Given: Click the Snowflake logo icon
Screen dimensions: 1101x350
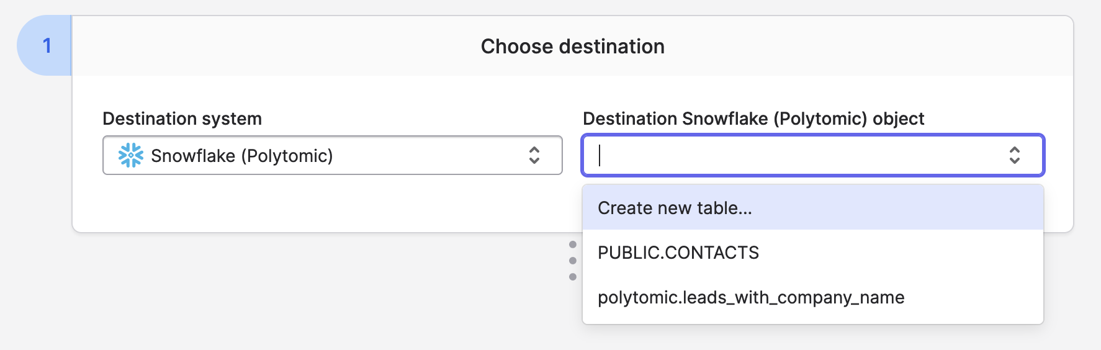Looking at the screenshot, I should pos(131,155).
